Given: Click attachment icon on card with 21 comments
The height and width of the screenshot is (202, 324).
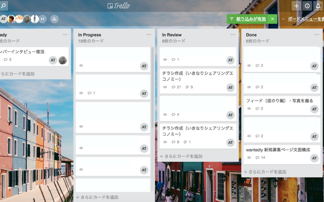Looking at the screenshot, I should [187, 87].
